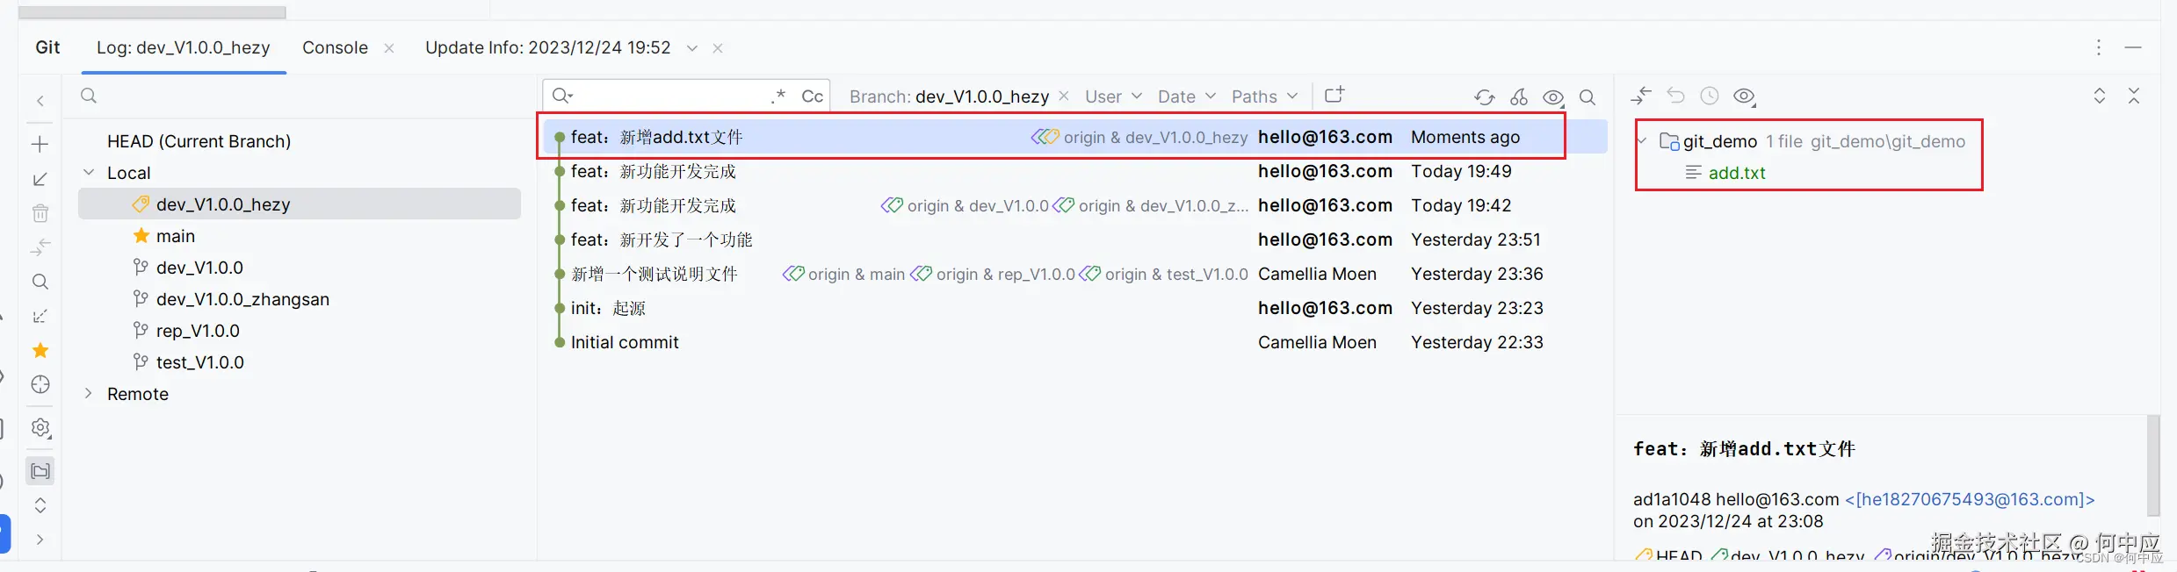Switch to Log: dev_V1.0.0_hezy tab

(x=183, y=47)
